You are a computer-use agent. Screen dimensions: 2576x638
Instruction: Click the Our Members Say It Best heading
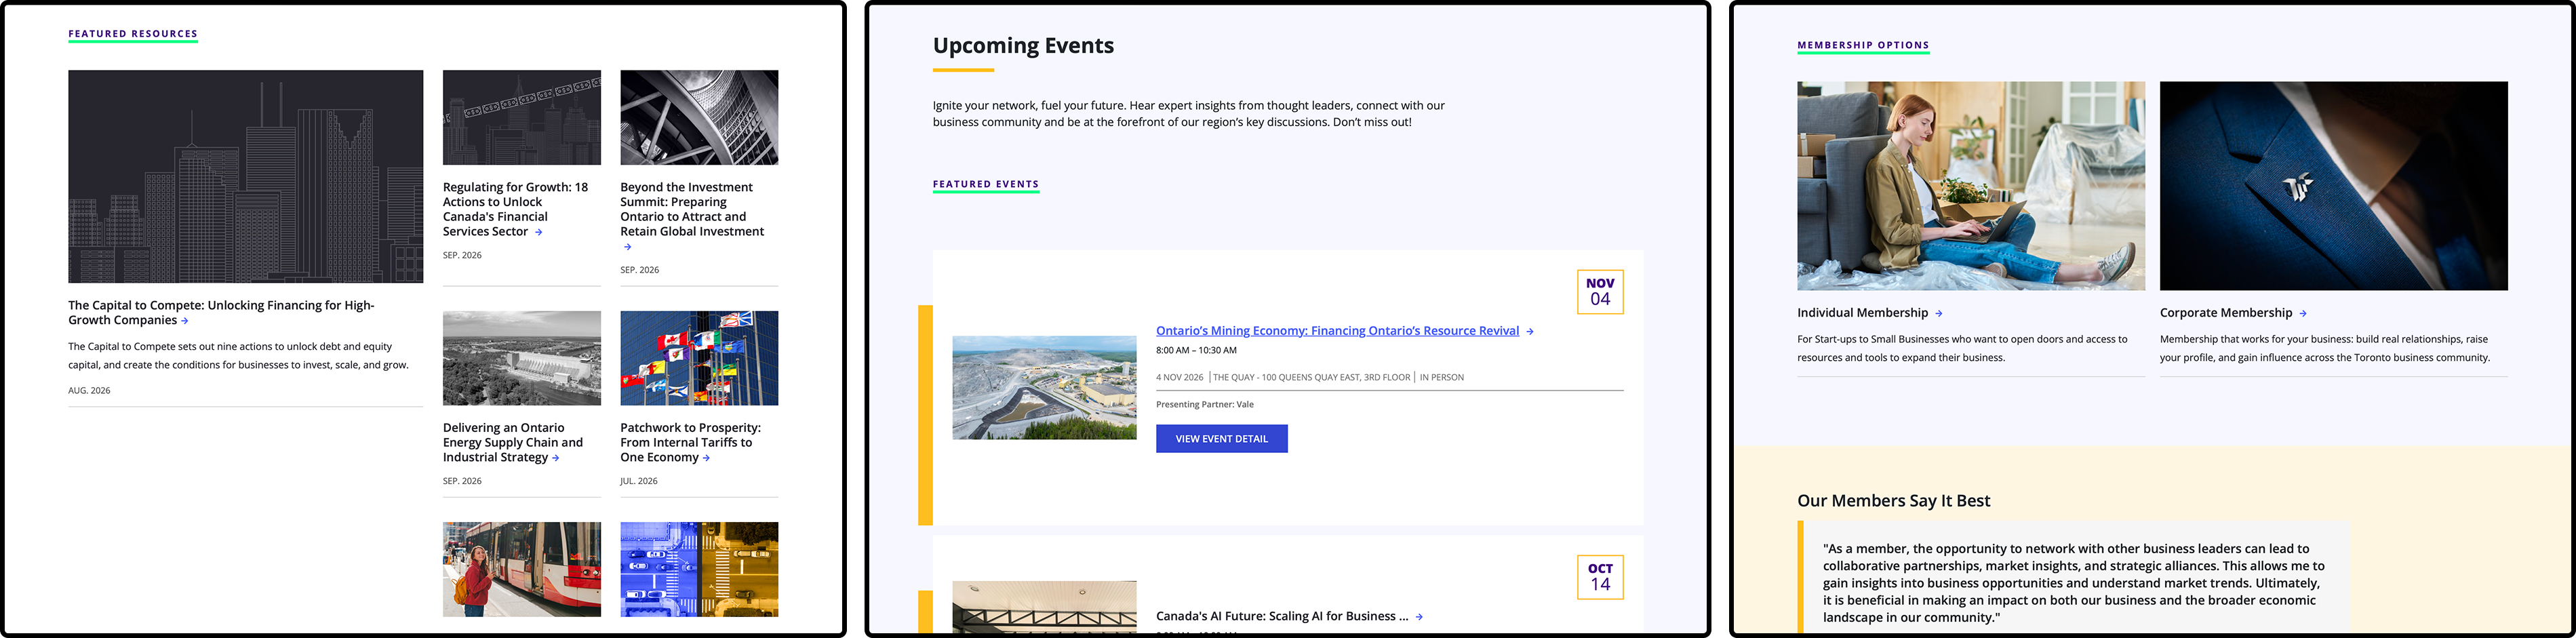point(1894,501)
